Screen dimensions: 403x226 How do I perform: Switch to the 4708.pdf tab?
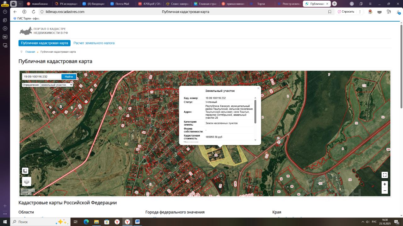pos(150,4)
